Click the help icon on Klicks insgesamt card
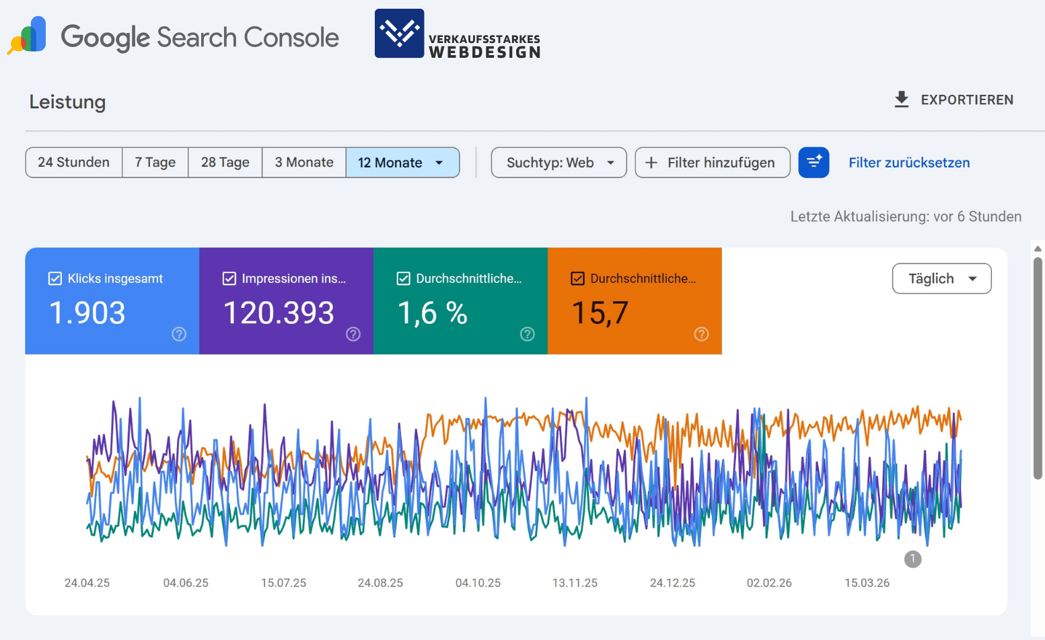 coord(178,333)
